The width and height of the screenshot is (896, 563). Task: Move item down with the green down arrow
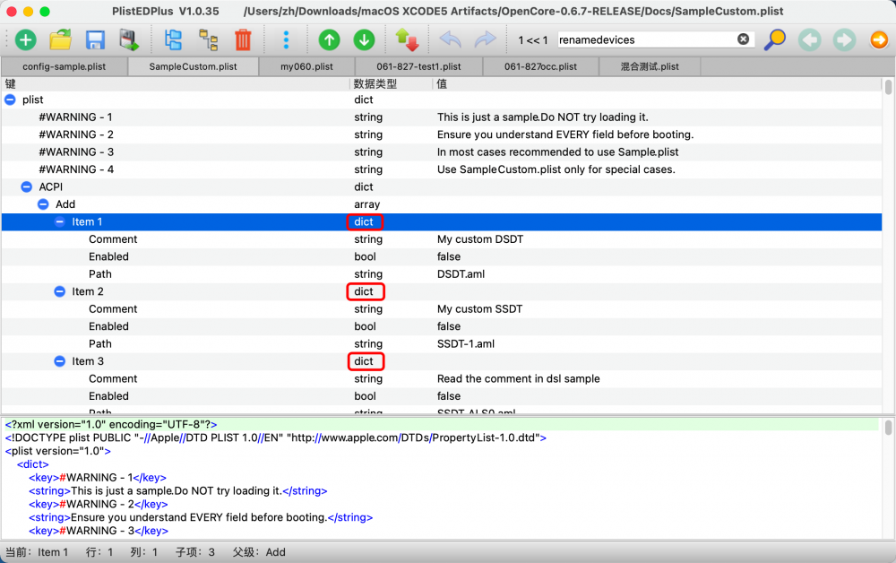click(x=364, y=40)
